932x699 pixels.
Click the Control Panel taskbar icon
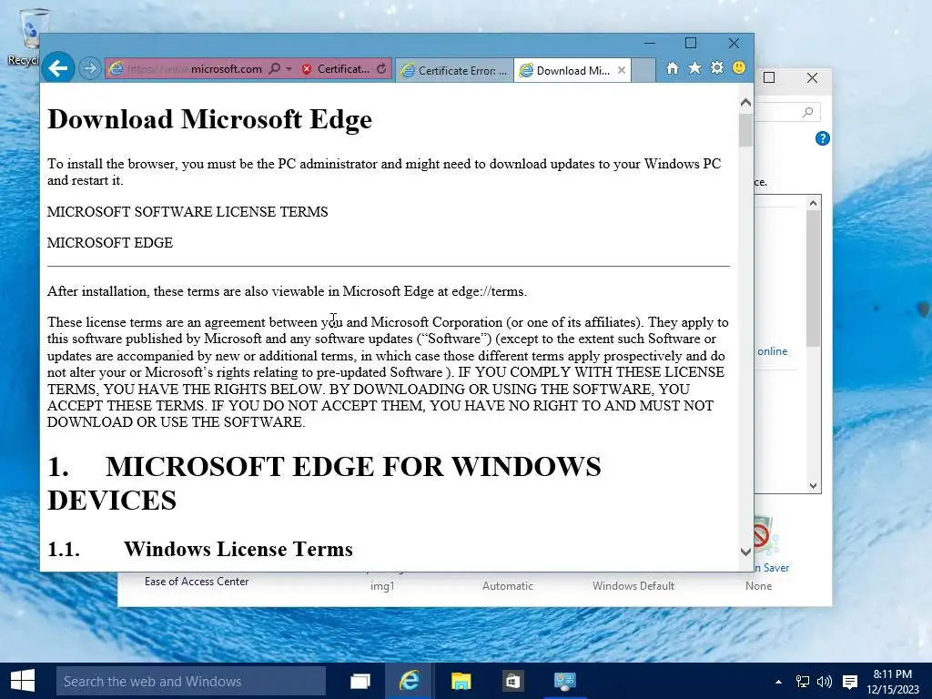[x=564, y=681]
